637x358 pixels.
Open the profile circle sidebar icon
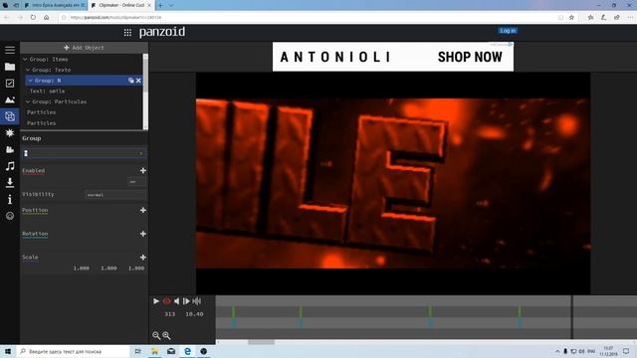pyautogui.click(x=10, y=216)
